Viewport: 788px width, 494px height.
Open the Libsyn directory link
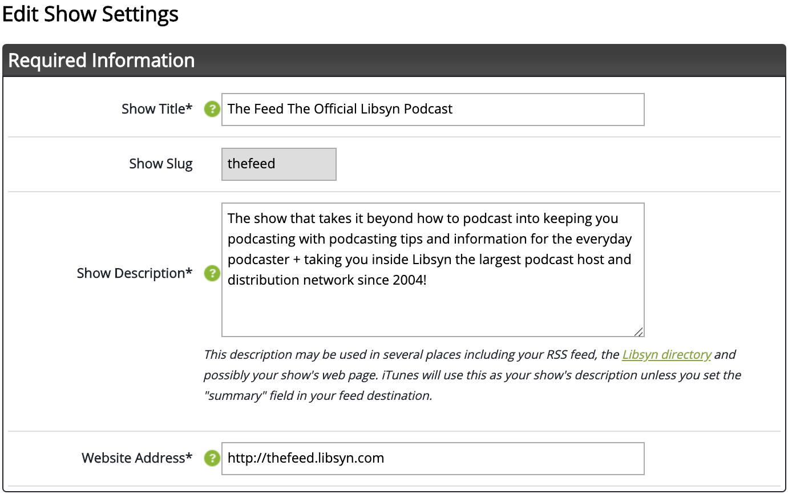tap(666, 355)
